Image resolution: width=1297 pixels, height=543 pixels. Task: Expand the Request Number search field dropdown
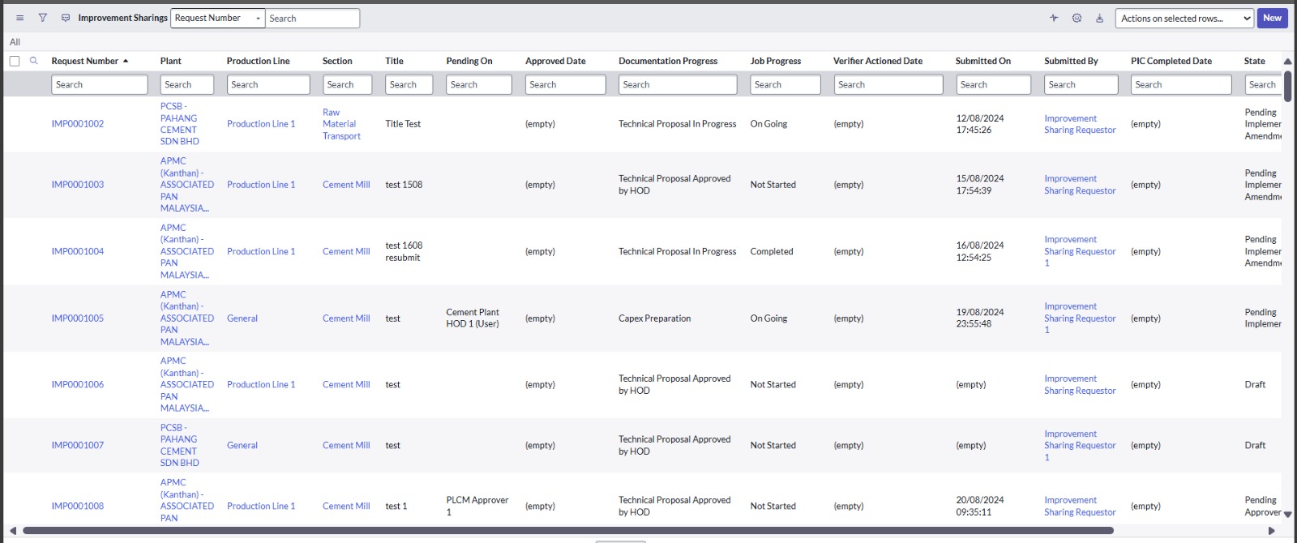click(x=217, y=18)
